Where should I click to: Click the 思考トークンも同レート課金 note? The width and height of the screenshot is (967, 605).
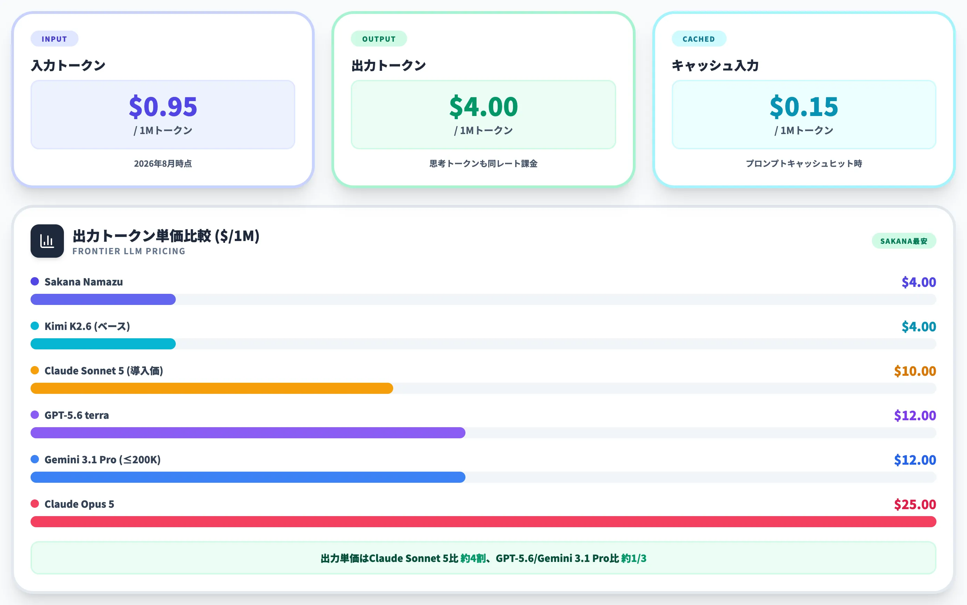(x=483, y=163)
